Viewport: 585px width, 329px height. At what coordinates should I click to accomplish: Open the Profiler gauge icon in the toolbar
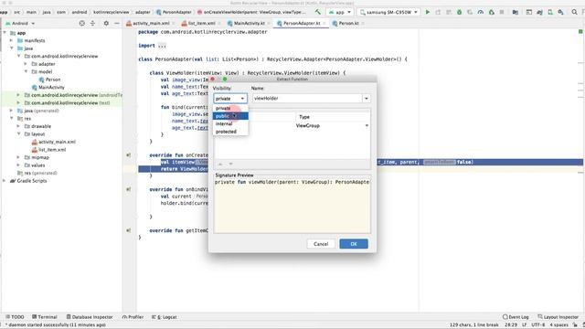click(x=481, y=12)
